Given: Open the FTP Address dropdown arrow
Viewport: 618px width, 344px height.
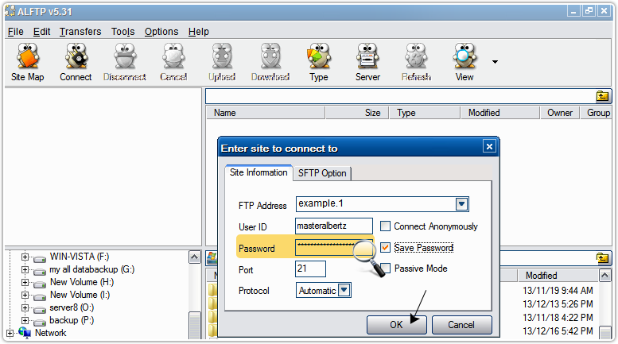Looking at the screenshot, I should 461,204.
